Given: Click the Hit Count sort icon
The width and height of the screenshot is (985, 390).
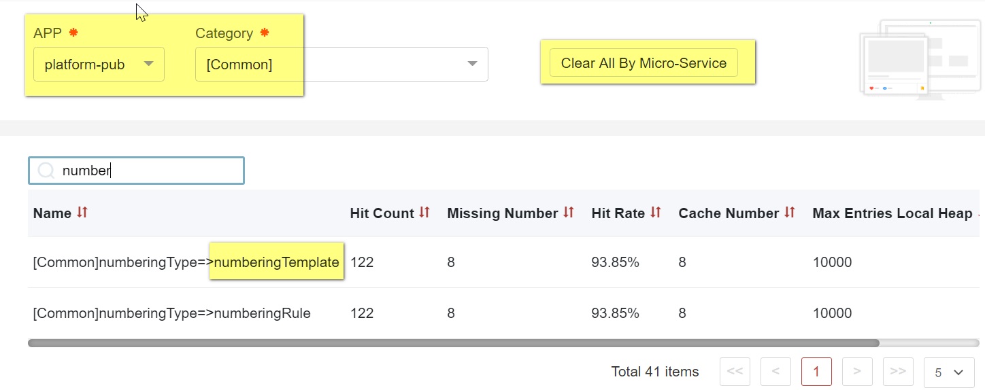Looking at the screenshot, I should point(424,213).
